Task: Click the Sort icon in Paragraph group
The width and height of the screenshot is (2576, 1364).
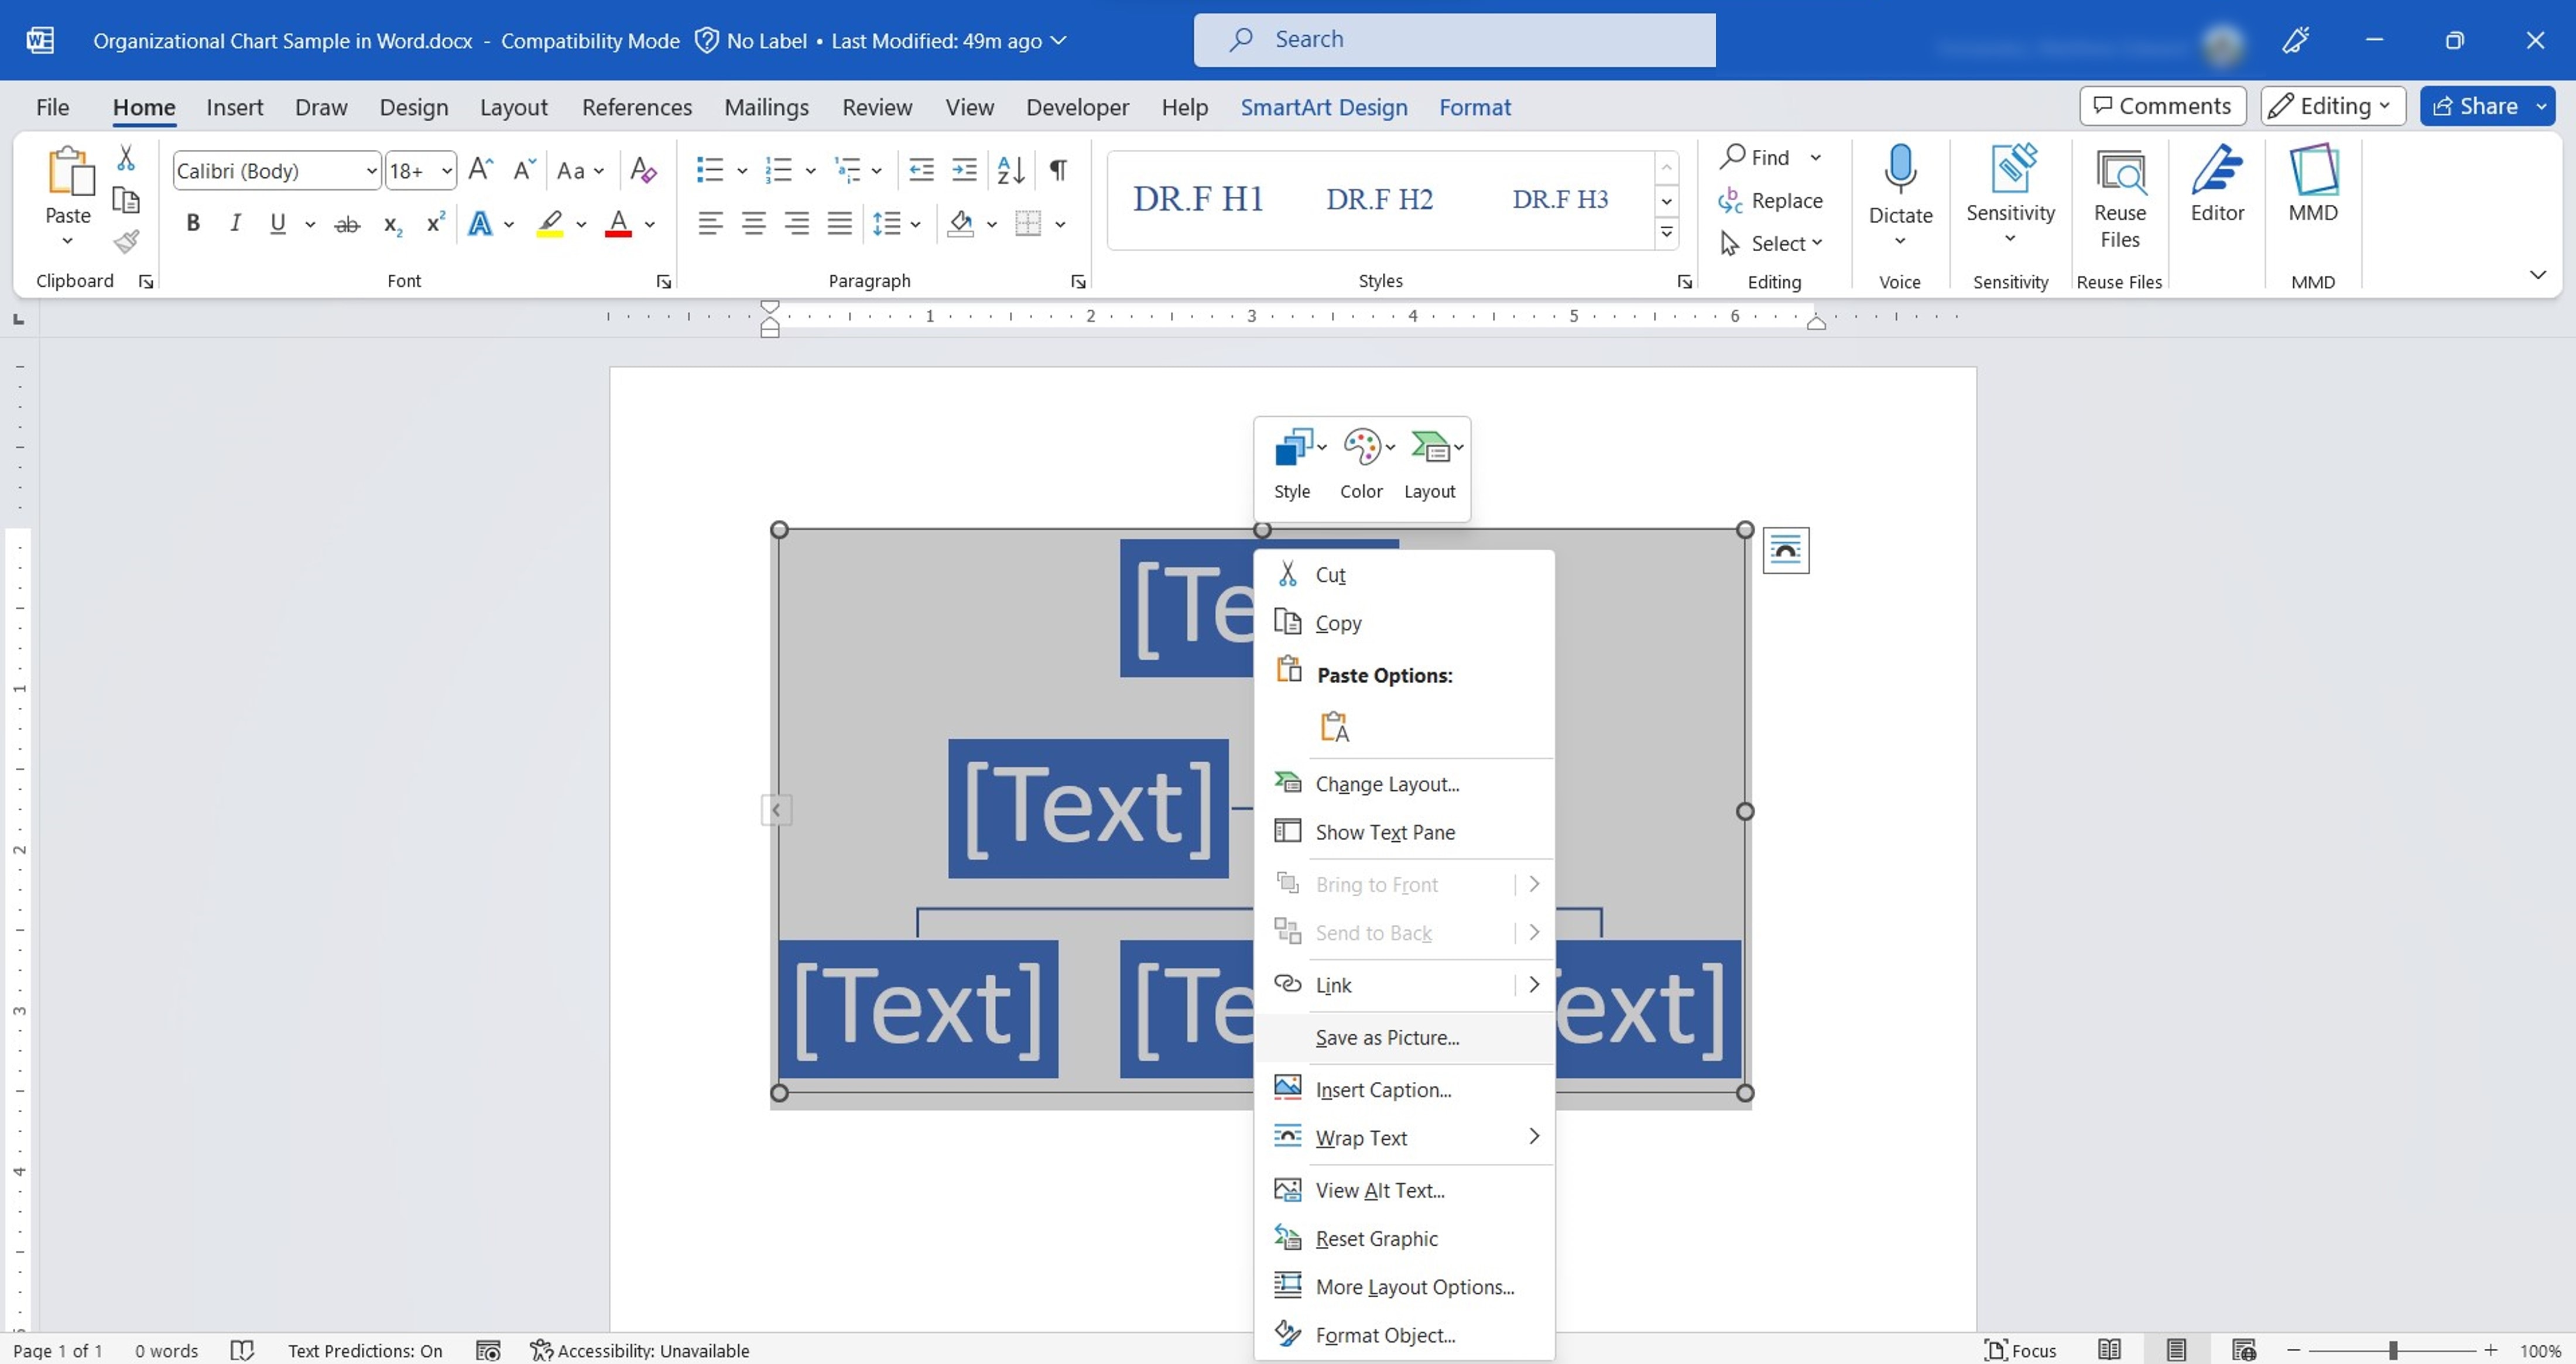Action: coord(1010,170)
